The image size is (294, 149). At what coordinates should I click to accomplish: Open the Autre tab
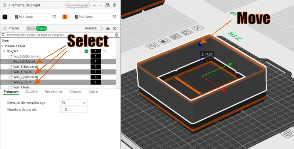click(93, 92)
